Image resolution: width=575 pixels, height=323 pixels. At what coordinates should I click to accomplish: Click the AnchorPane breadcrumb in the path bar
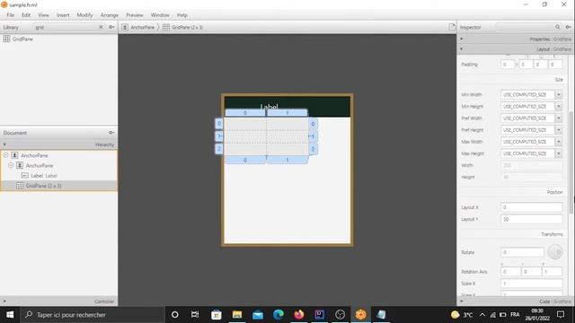[138, 27]
